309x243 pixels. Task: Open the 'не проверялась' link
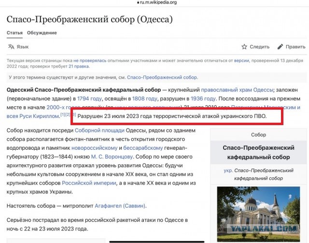[x=90, y=60]
